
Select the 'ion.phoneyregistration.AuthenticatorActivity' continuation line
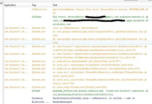click(83, 94)
